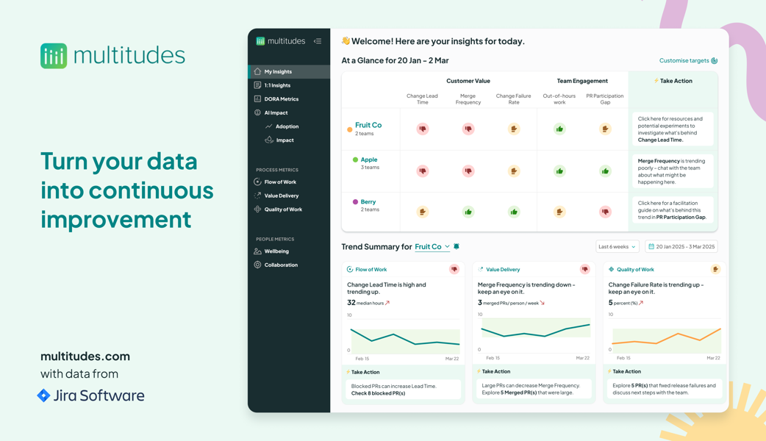Click the multitudes logo in the sidebar
The height and width of the screenshot is (441, 766).
[280, 41]
